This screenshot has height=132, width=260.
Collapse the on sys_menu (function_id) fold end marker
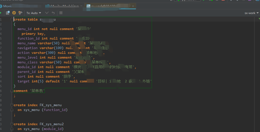(x=12, y=110)
